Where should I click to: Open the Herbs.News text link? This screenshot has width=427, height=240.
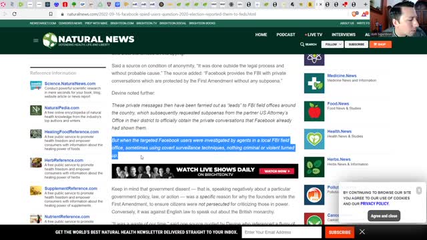339,159
